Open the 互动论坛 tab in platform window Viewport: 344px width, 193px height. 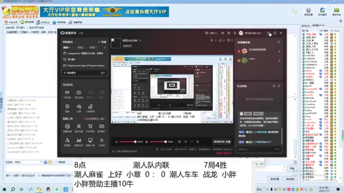43,22
